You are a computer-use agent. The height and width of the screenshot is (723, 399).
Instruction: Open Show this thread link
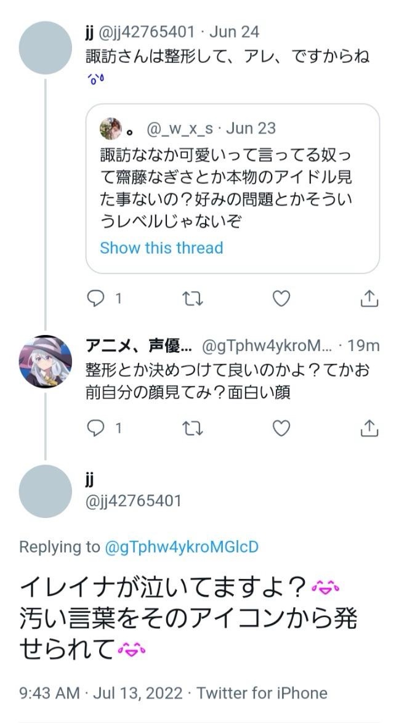(x=161, y=248)
